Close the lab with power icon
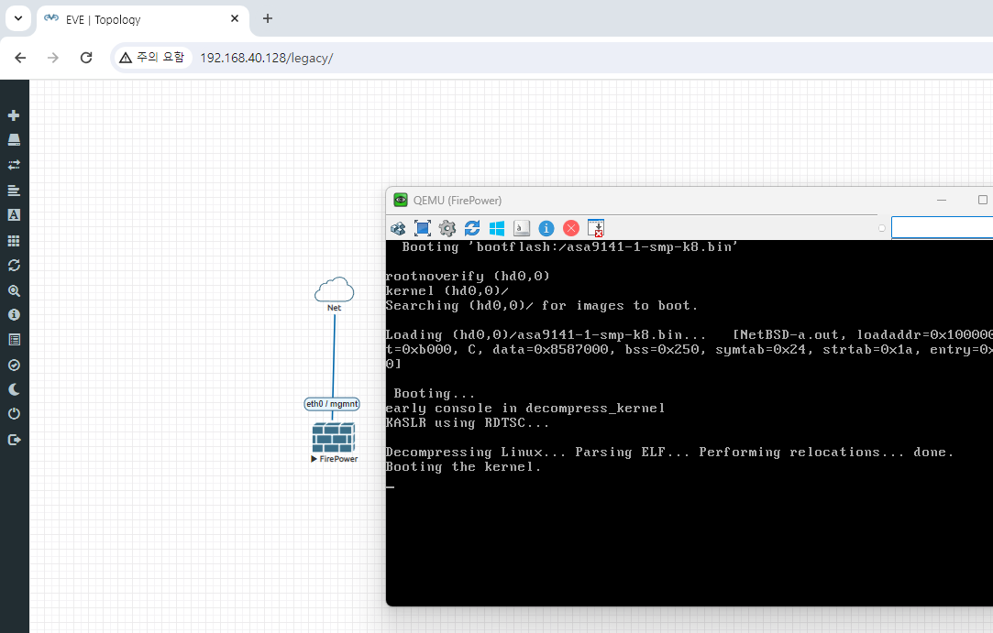 click(x=14, y=414)
